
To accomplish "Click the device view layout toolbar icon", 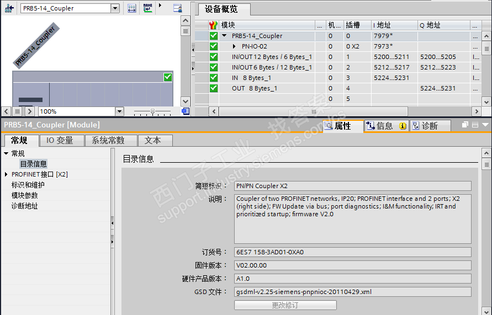I will [x=178, y=8].
